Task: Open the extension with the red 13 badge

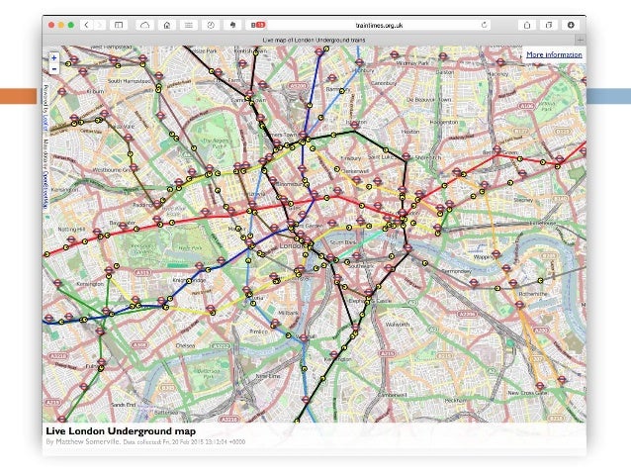Action: click(257, 25)
